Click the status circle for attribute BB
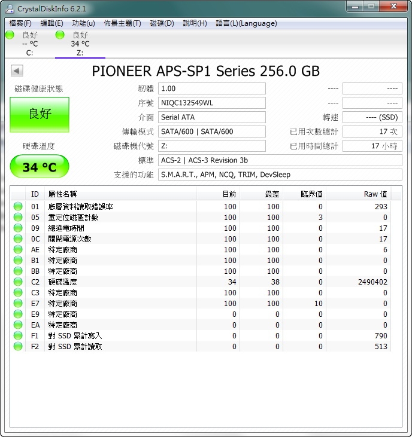This screenshot has width=412, height=437. pos(18,271)
